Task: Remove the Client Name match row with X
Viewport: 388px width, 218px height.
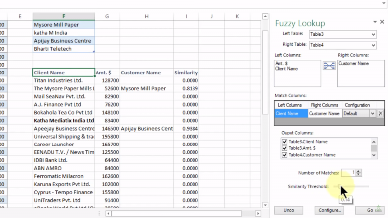Action: 380,114
